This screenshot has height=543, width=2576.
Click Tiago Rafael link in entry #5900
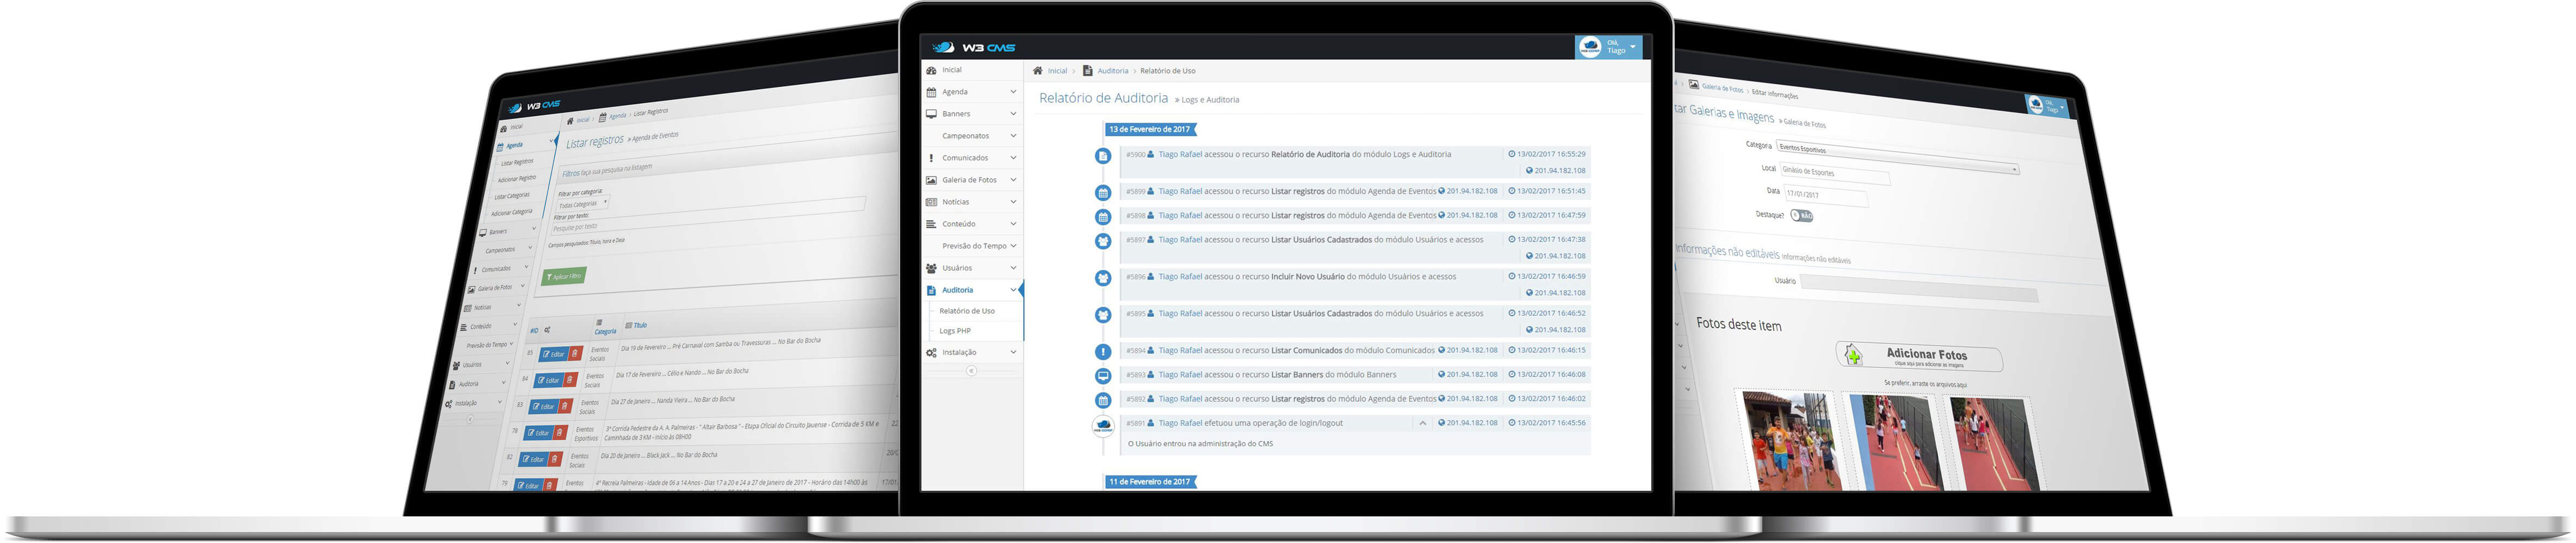1180,155
